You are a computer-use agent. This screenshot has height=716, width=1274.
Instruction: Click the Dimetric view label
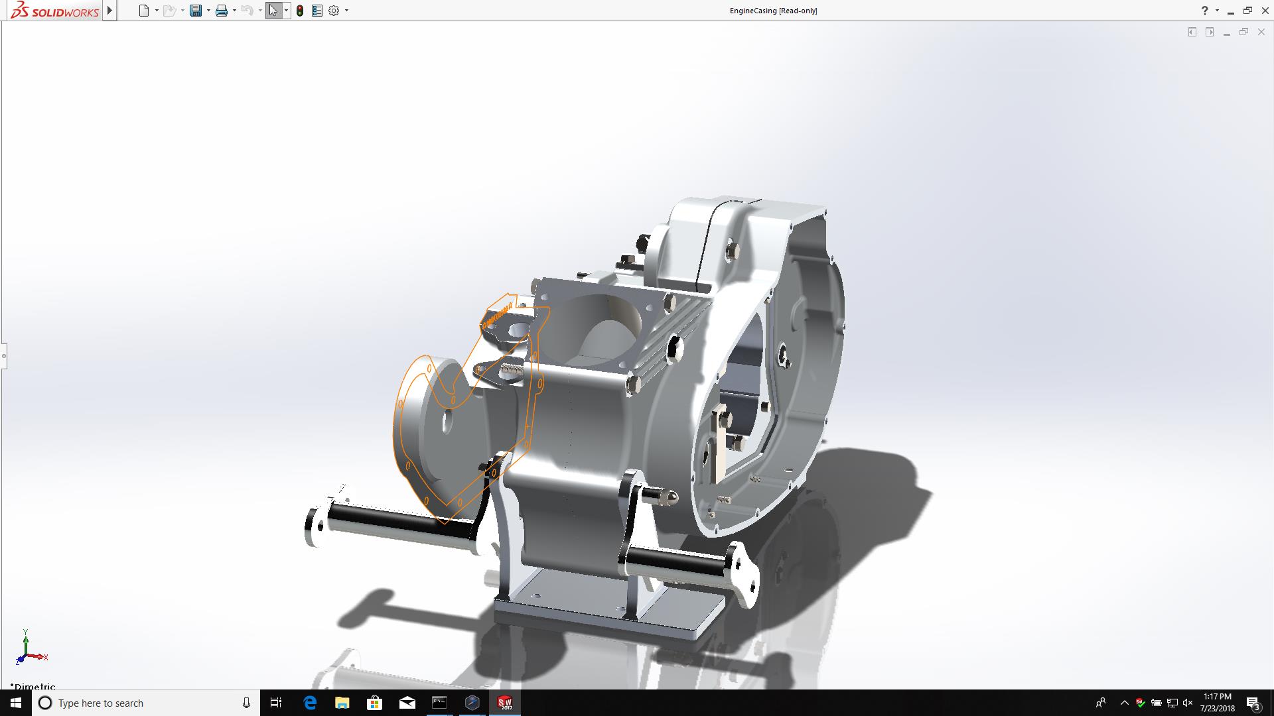pyautogui.click(x=35, y=686)
